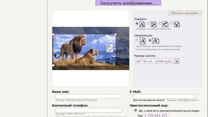
Task: Focus the "E-Mail" input field
Action: coord(164,96)
